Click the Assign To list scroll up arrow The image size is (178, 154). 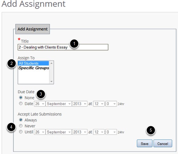[51, 63]
